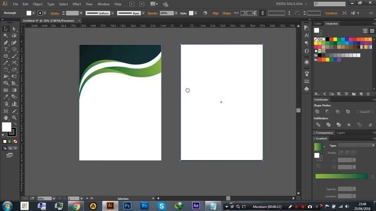This screenshot has width=376, height=211.
Task: Open the Basic brush definition dropdown
Action: [x=143, y=13]
